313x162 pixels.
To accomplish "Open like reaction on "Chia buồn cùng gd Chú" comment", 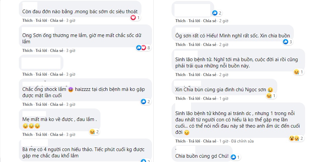I will point(236,157).
